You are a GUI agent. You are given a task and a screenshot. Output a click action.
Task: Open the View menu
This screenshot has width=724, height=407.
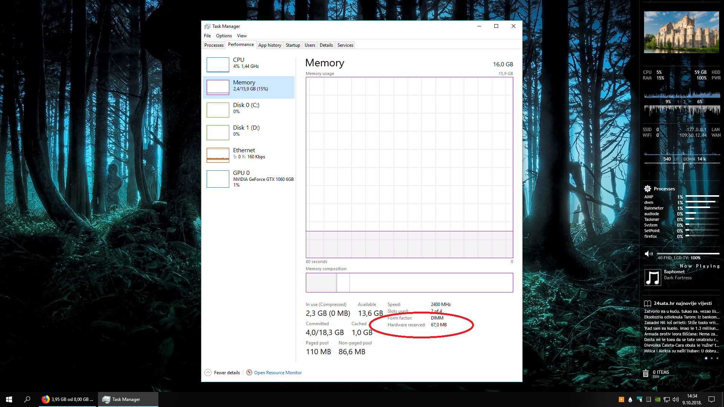pyautogui.click(x=242, y=36)
